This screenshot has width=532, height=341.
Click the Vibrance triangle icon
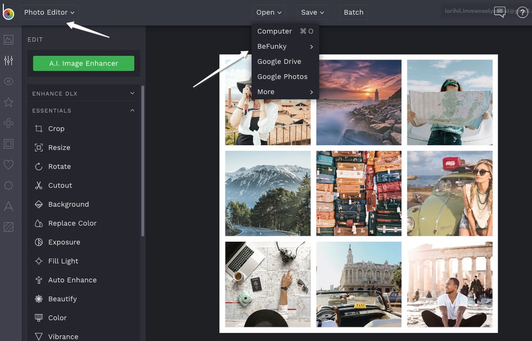click(x=39, y=336)
